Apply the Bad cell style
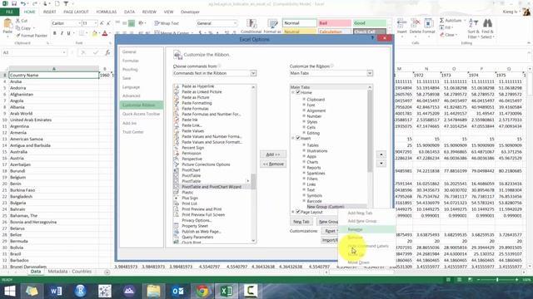533x299 pixels. point(334,23)
